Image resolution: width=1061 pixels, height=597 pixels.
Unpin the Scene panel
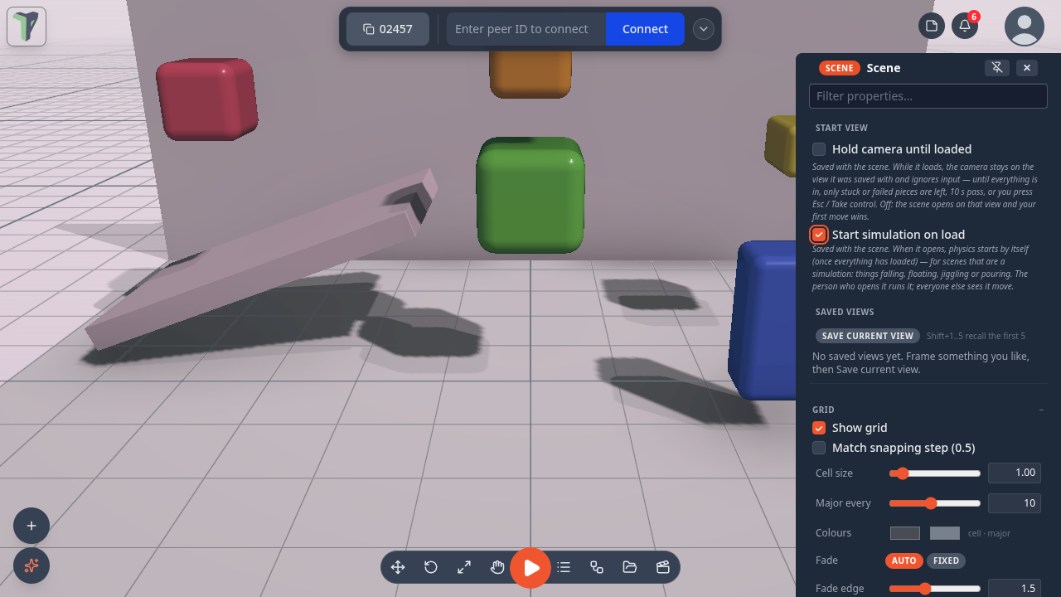point(997,68)
